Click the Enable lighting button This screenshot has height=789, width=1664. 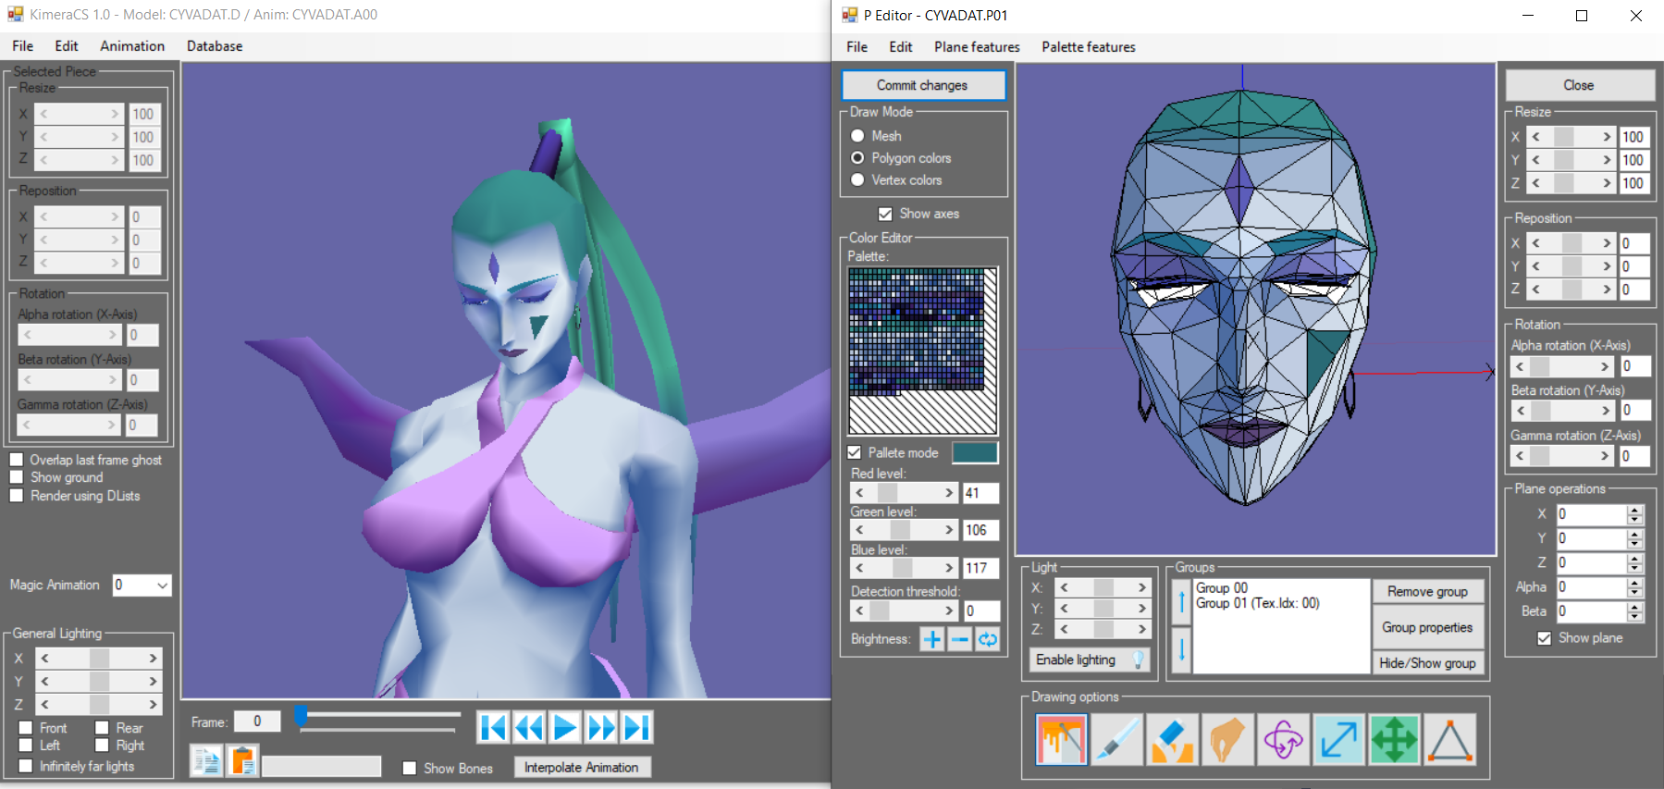point(1090,660)
